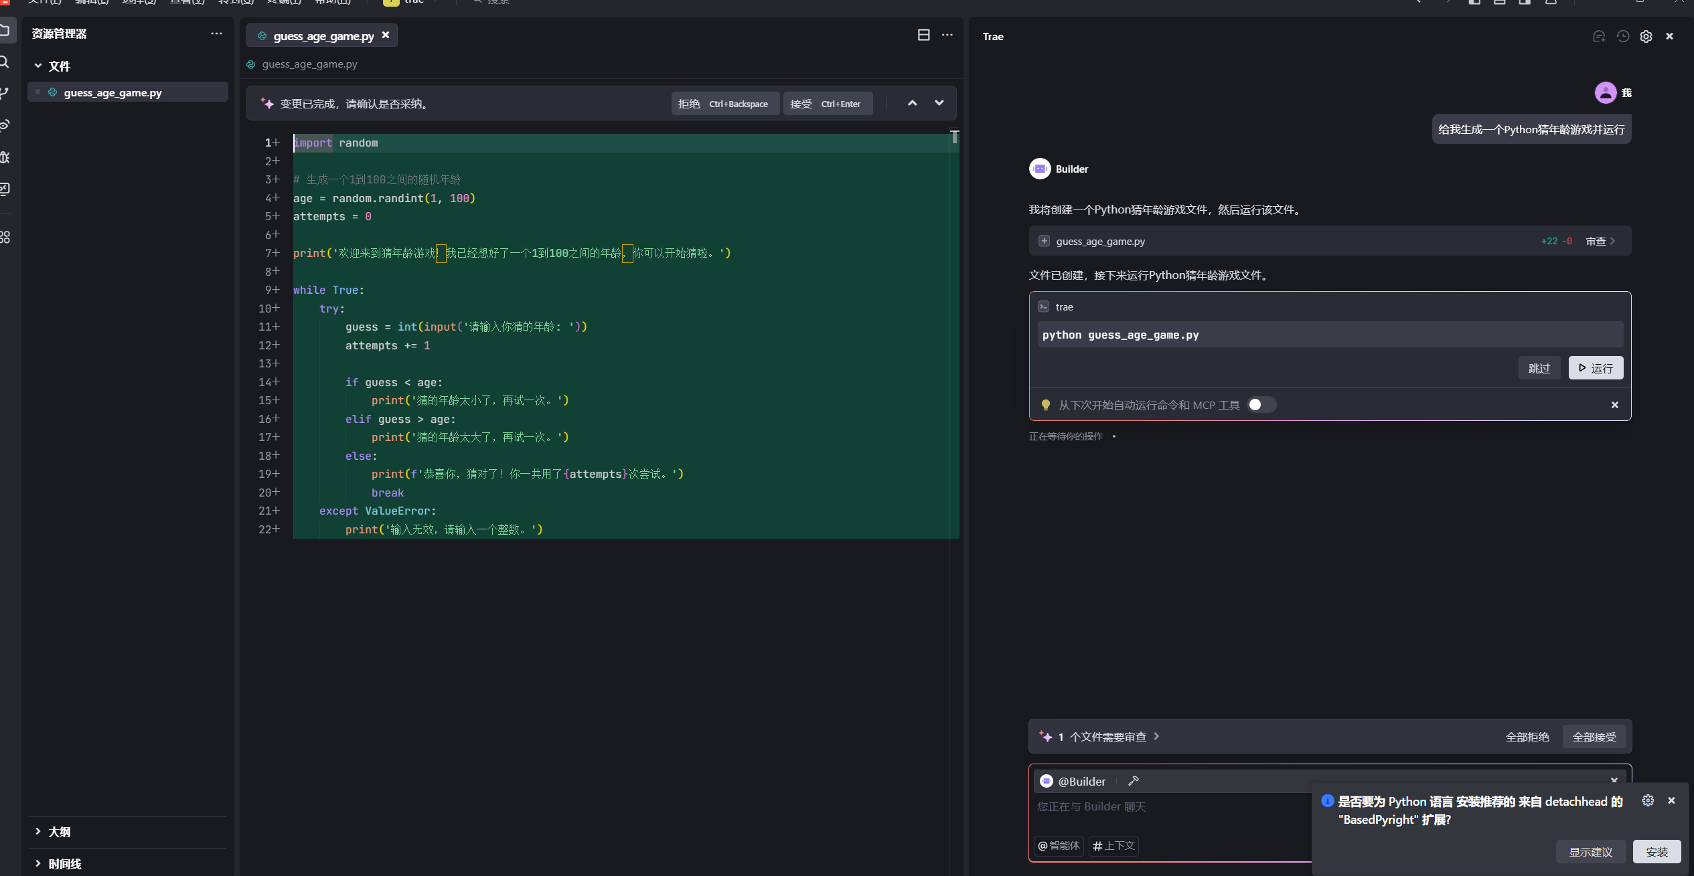The image size is (1694, 876).
Task: Select guess_age_game.py editor tab
Action: pos(323,36)
